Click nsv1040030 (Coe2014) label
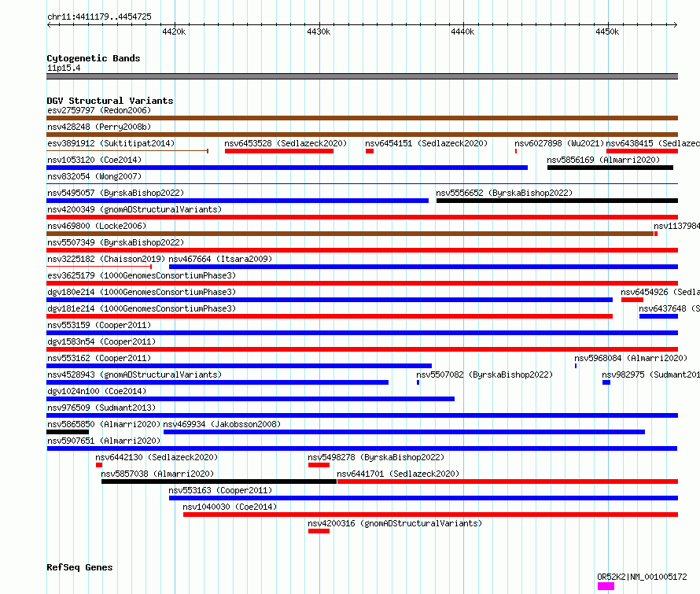 tap(230, 507)
